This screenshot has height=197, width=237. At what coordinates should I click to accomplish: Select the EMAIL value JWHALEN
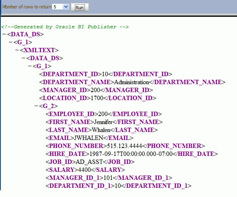click(88, 138)
